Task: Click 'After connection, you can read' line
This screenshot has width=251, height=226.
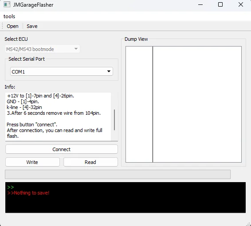Action: pos(55,130)
